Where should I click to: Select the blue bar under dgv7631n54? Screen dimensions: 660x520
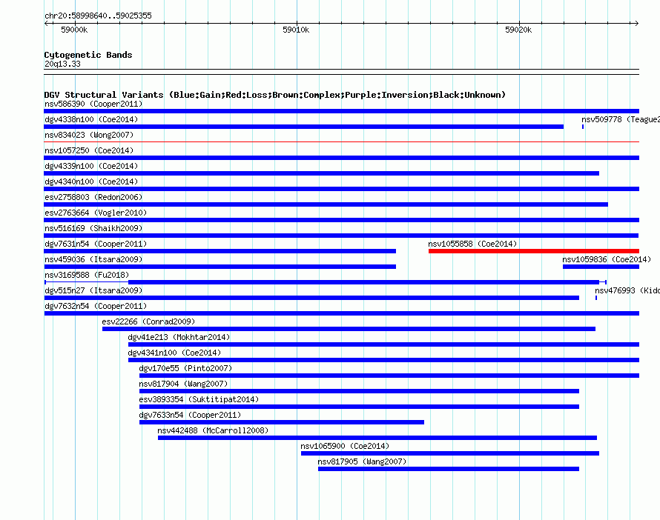220,251
